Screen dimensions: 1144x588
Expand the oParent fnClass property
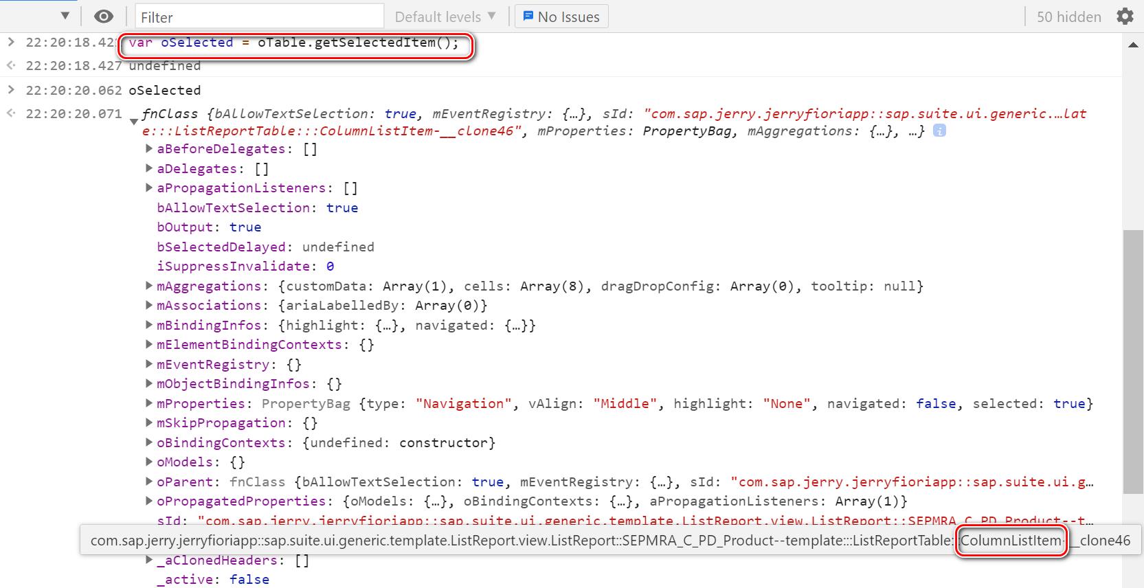click(x=149, y=482)
